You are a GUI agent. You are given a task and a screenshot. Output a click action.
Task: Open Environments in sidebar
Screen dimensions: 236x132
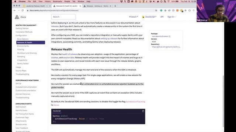point(23,46)
